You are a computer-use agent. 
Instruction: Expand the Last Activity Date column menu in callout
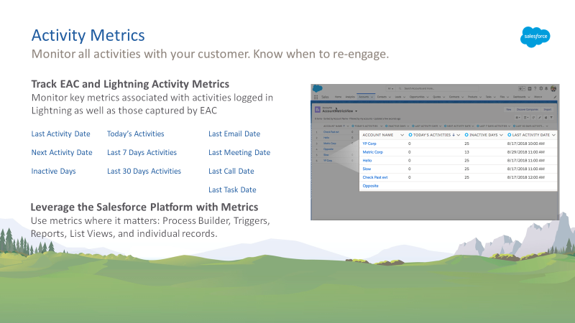pos(553,135)
